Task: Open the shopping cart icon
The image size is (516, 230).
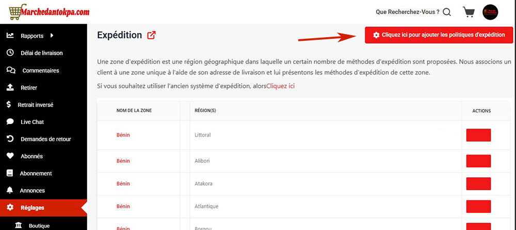Action: [469, 12]
